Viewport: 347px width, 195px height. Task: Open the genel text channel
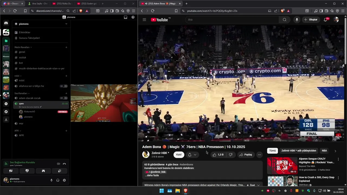tap(41, 52)
